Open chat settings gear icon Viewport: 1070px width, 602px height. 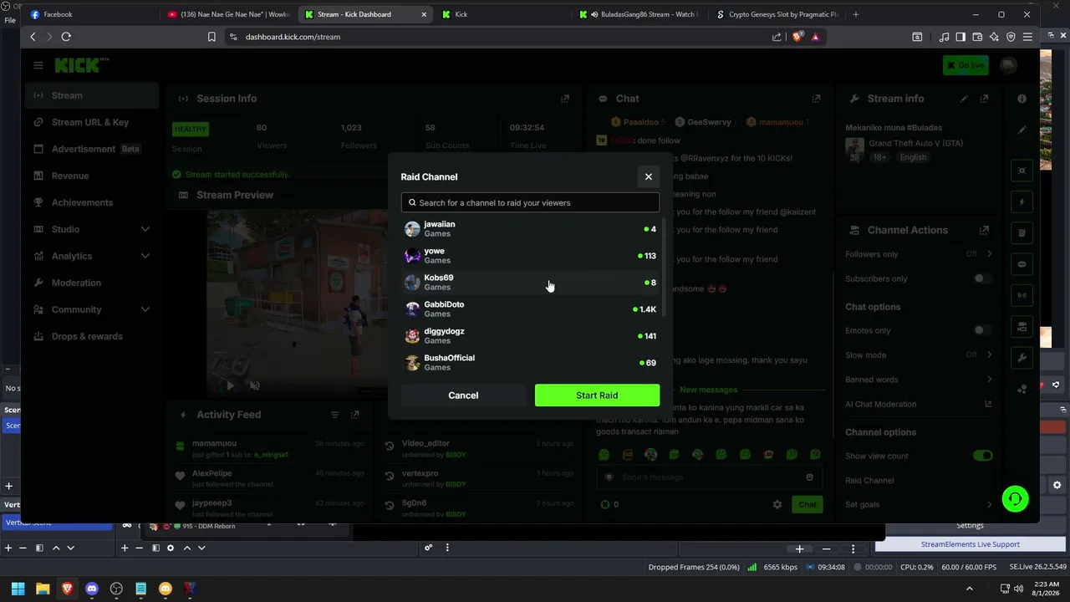777,504
